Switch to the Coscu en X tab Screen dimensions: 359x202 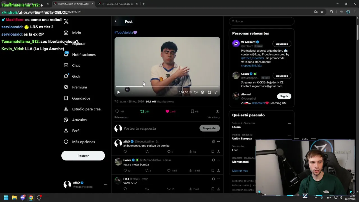[118, 4]
